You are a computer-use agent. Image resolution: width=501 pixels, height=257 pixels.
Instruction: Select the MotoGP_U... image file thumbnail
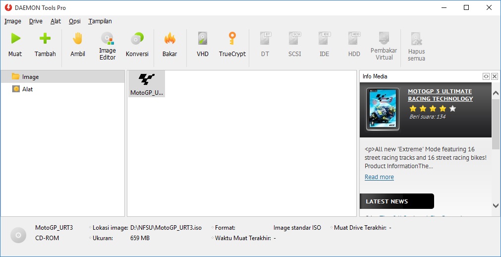pos(147,84)
